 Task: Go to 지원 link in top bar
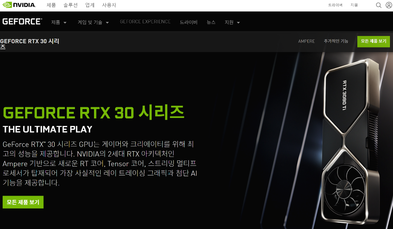[x=354, y=5]
